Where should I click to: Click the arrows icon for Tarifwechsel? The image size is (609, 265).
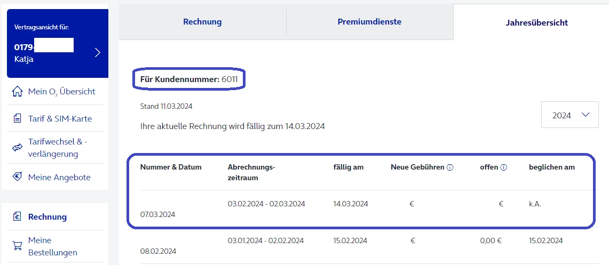point(18,147)
